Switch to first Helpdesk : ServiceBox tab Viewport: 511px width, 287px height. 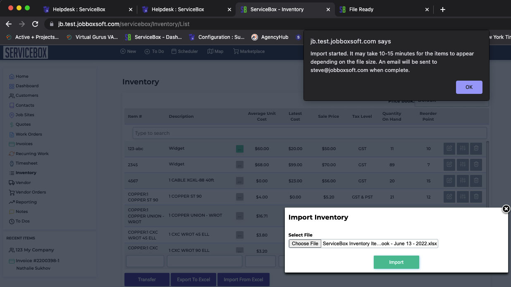coord(88,9)
